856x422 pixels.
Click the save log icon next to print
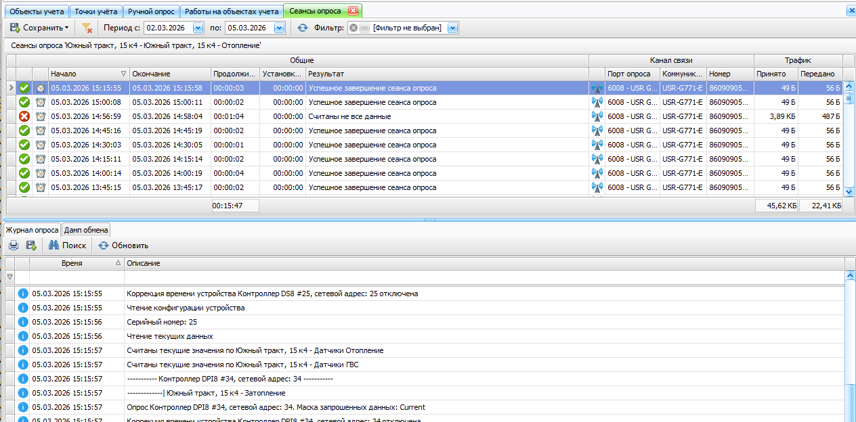click(x=30, y=245)
